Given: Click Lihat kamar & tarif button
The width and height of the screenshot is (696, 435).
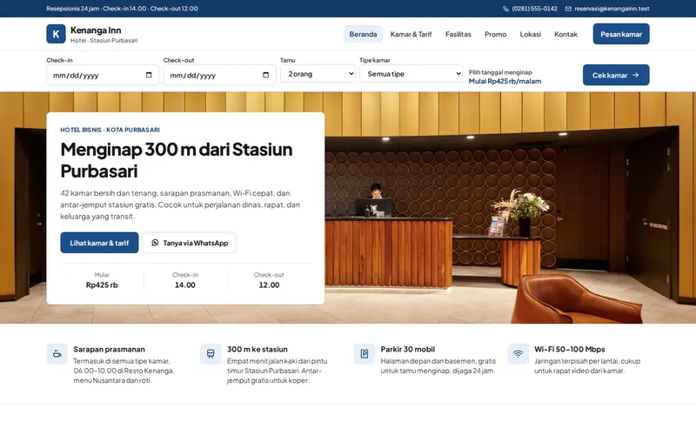Looking at the screenshot, I should pyautogui.click(x=99, y=243).
